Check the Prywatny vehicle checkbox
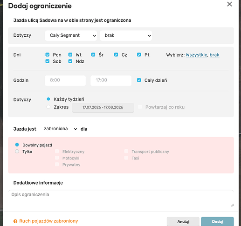241x226 pixels. coord(57,164)
